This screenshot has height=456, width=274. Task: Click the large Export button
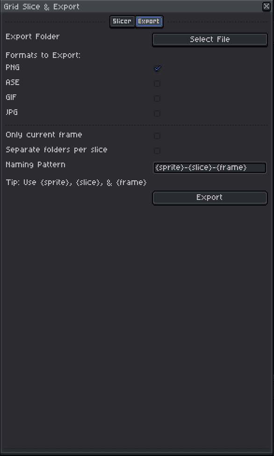pyautogui.click(x=209, y=198)
